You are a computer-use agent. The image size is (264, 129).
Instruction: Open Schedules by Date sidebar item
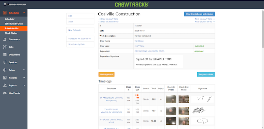14,24
